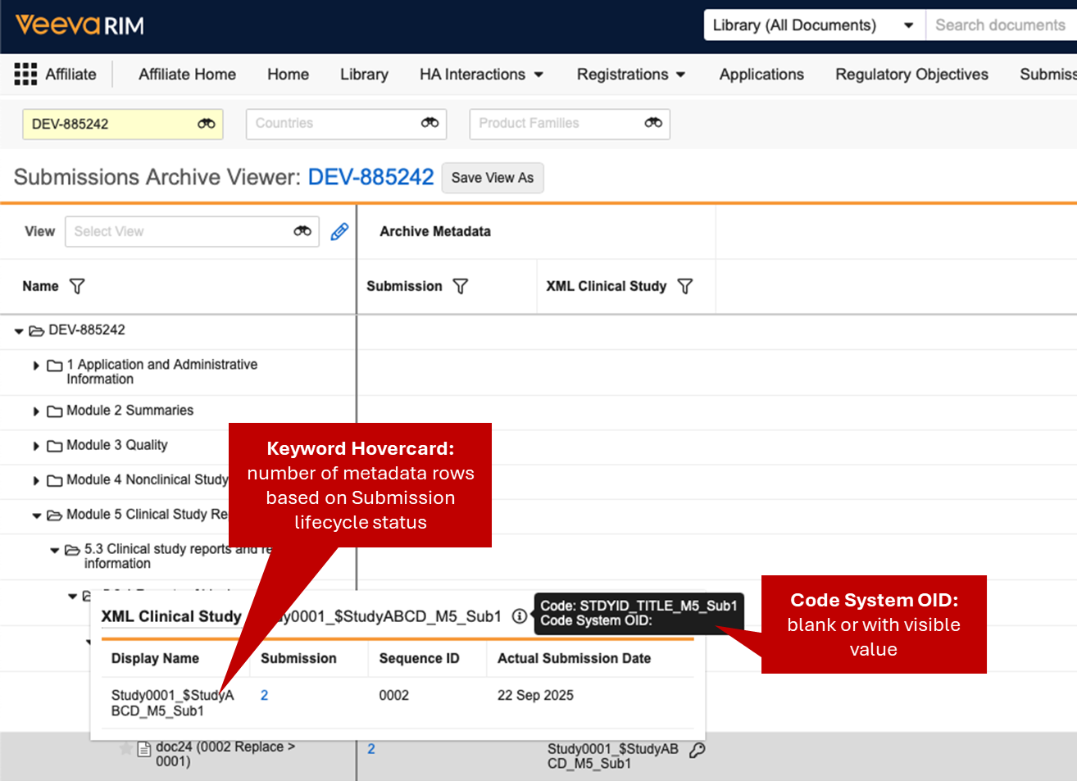Viewport: 1077px width, 781px height.
Task: Click binoculars icon in Countries field
Action: pyautogui.click(x=429, y=123)
